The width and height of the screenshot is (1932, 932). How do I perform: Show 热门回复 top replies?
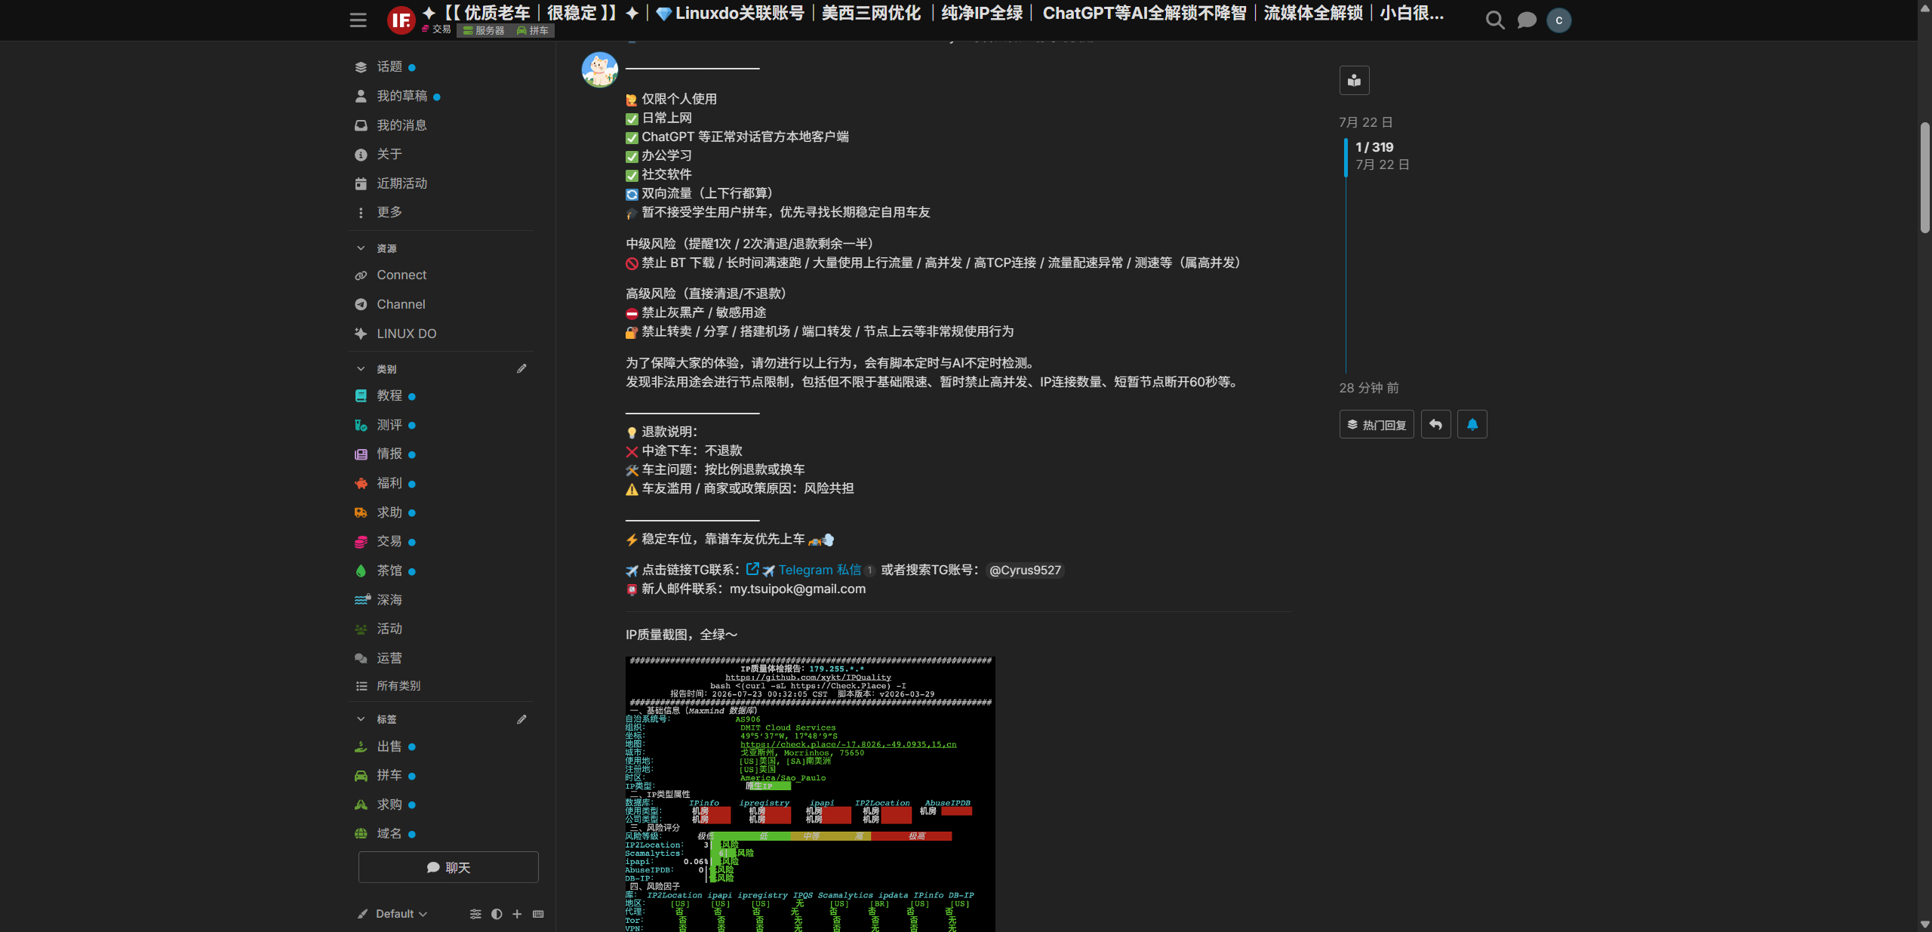pos(1377,424)
